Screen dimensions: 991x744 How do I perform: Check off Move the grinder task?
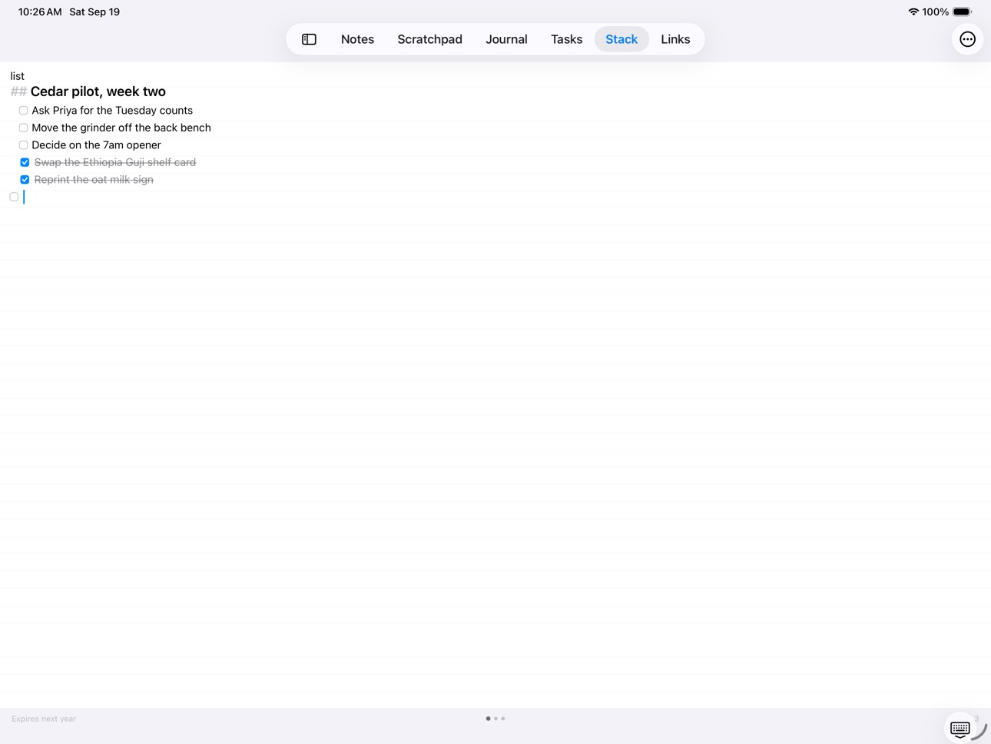pyautogui.click(x=23, y=128)
